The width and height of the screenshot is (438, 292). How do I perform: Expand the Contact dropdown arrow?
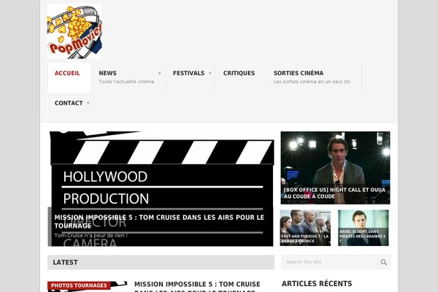(x=88, y=103)
